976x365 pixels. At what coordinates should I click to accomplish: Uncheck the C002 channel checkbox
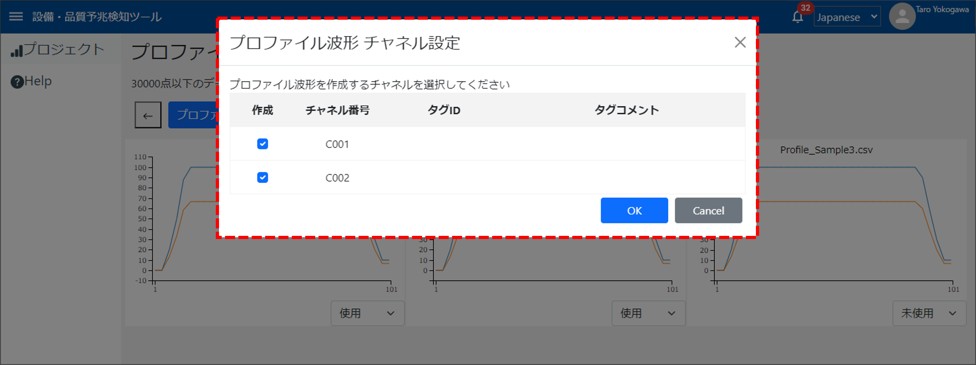point(262,177)
